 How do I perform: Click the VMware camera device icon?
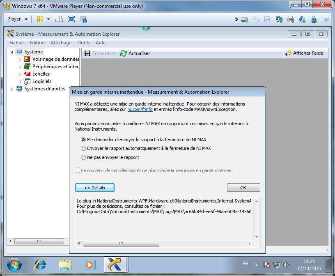325,19
